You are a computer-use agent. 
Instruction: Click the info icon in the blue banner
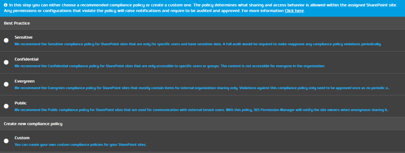(6, 5)
